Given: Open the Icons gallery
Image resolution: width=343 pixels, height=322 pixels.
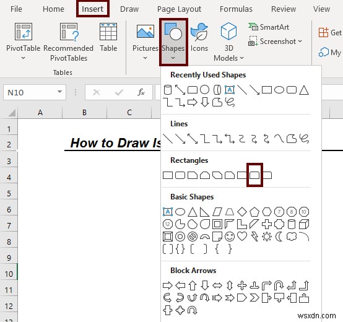Looking at the screenshot, I should point(199,37).
